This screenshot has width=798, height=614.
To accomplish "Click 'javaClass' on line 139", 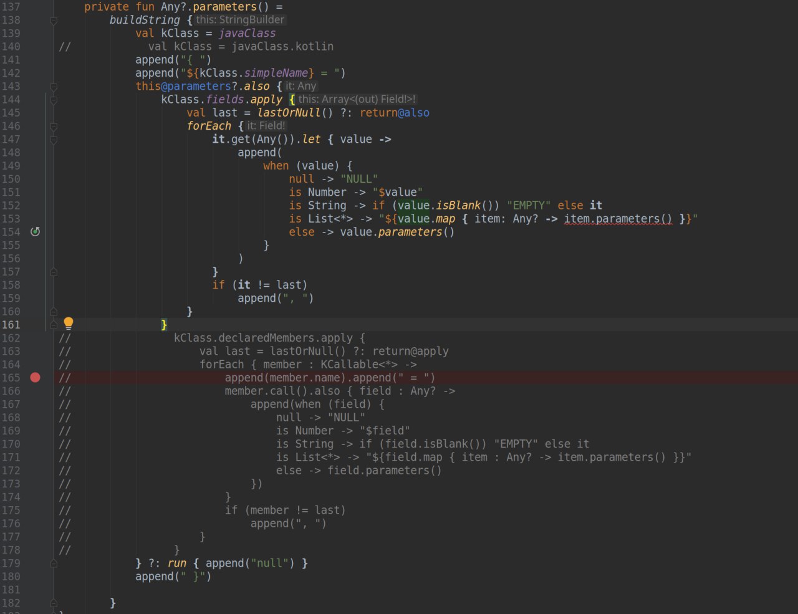I will (x=247, y=34).
